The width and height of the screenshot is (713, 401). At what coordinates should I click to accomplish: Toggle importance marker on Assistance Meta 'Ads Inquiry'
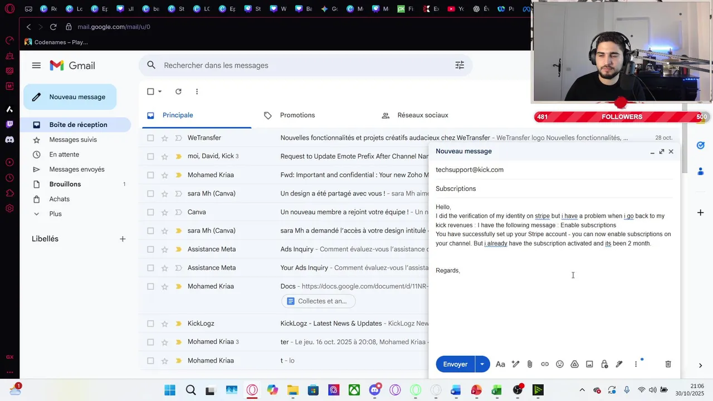179,250
